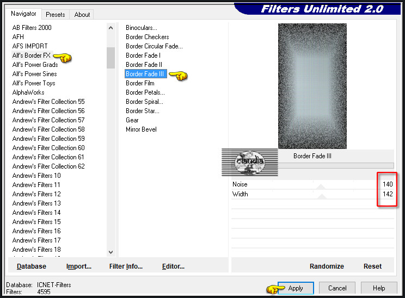Select highlighted Border Fade III filter
The height and width of the screenshot is (298, 405).
(146, 74)
